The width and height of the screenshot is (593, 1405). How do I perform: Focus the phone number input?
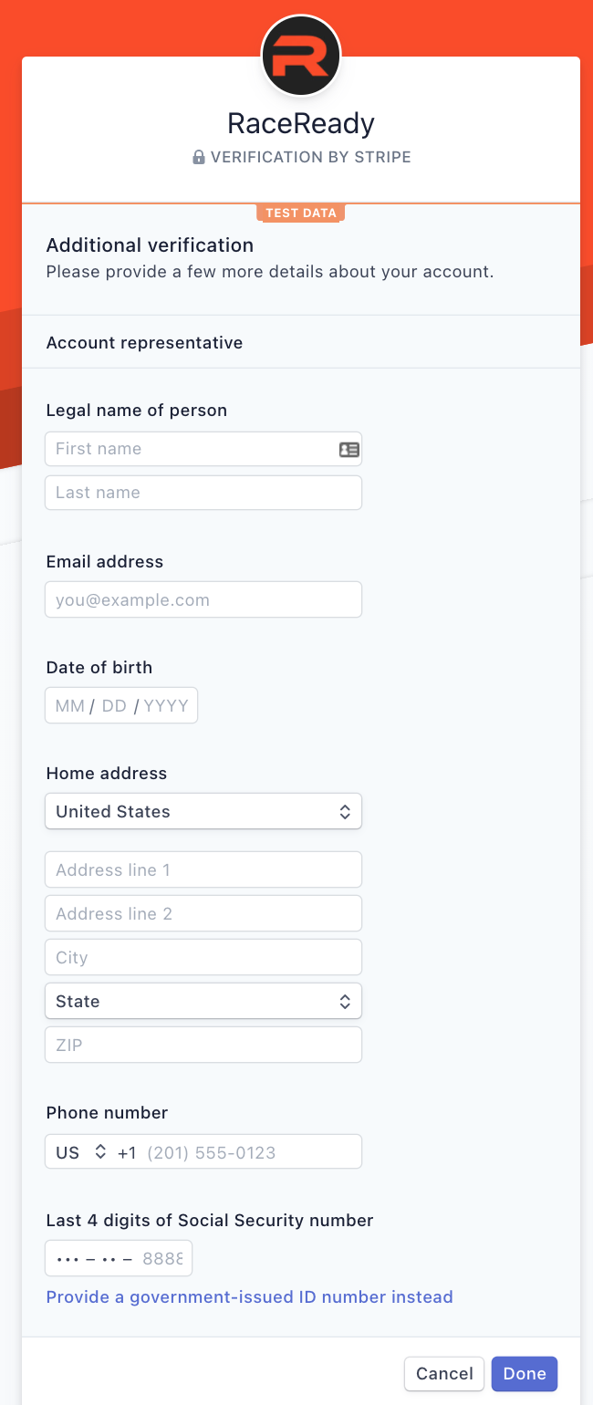(248, 1152)
